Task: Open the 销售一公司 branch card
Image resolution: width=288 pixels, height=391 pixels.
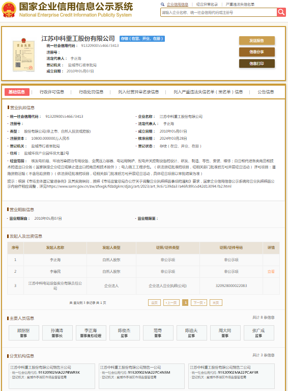Action: (141, 376)
